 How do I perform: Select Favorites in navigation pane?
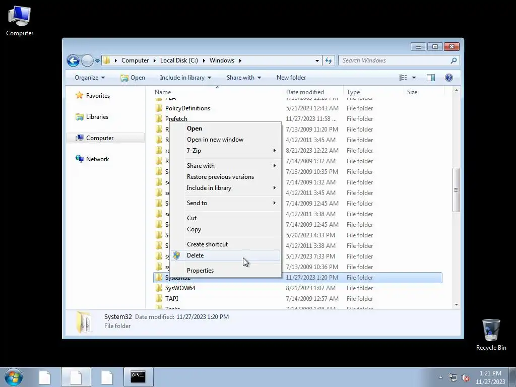pos(93,95)
